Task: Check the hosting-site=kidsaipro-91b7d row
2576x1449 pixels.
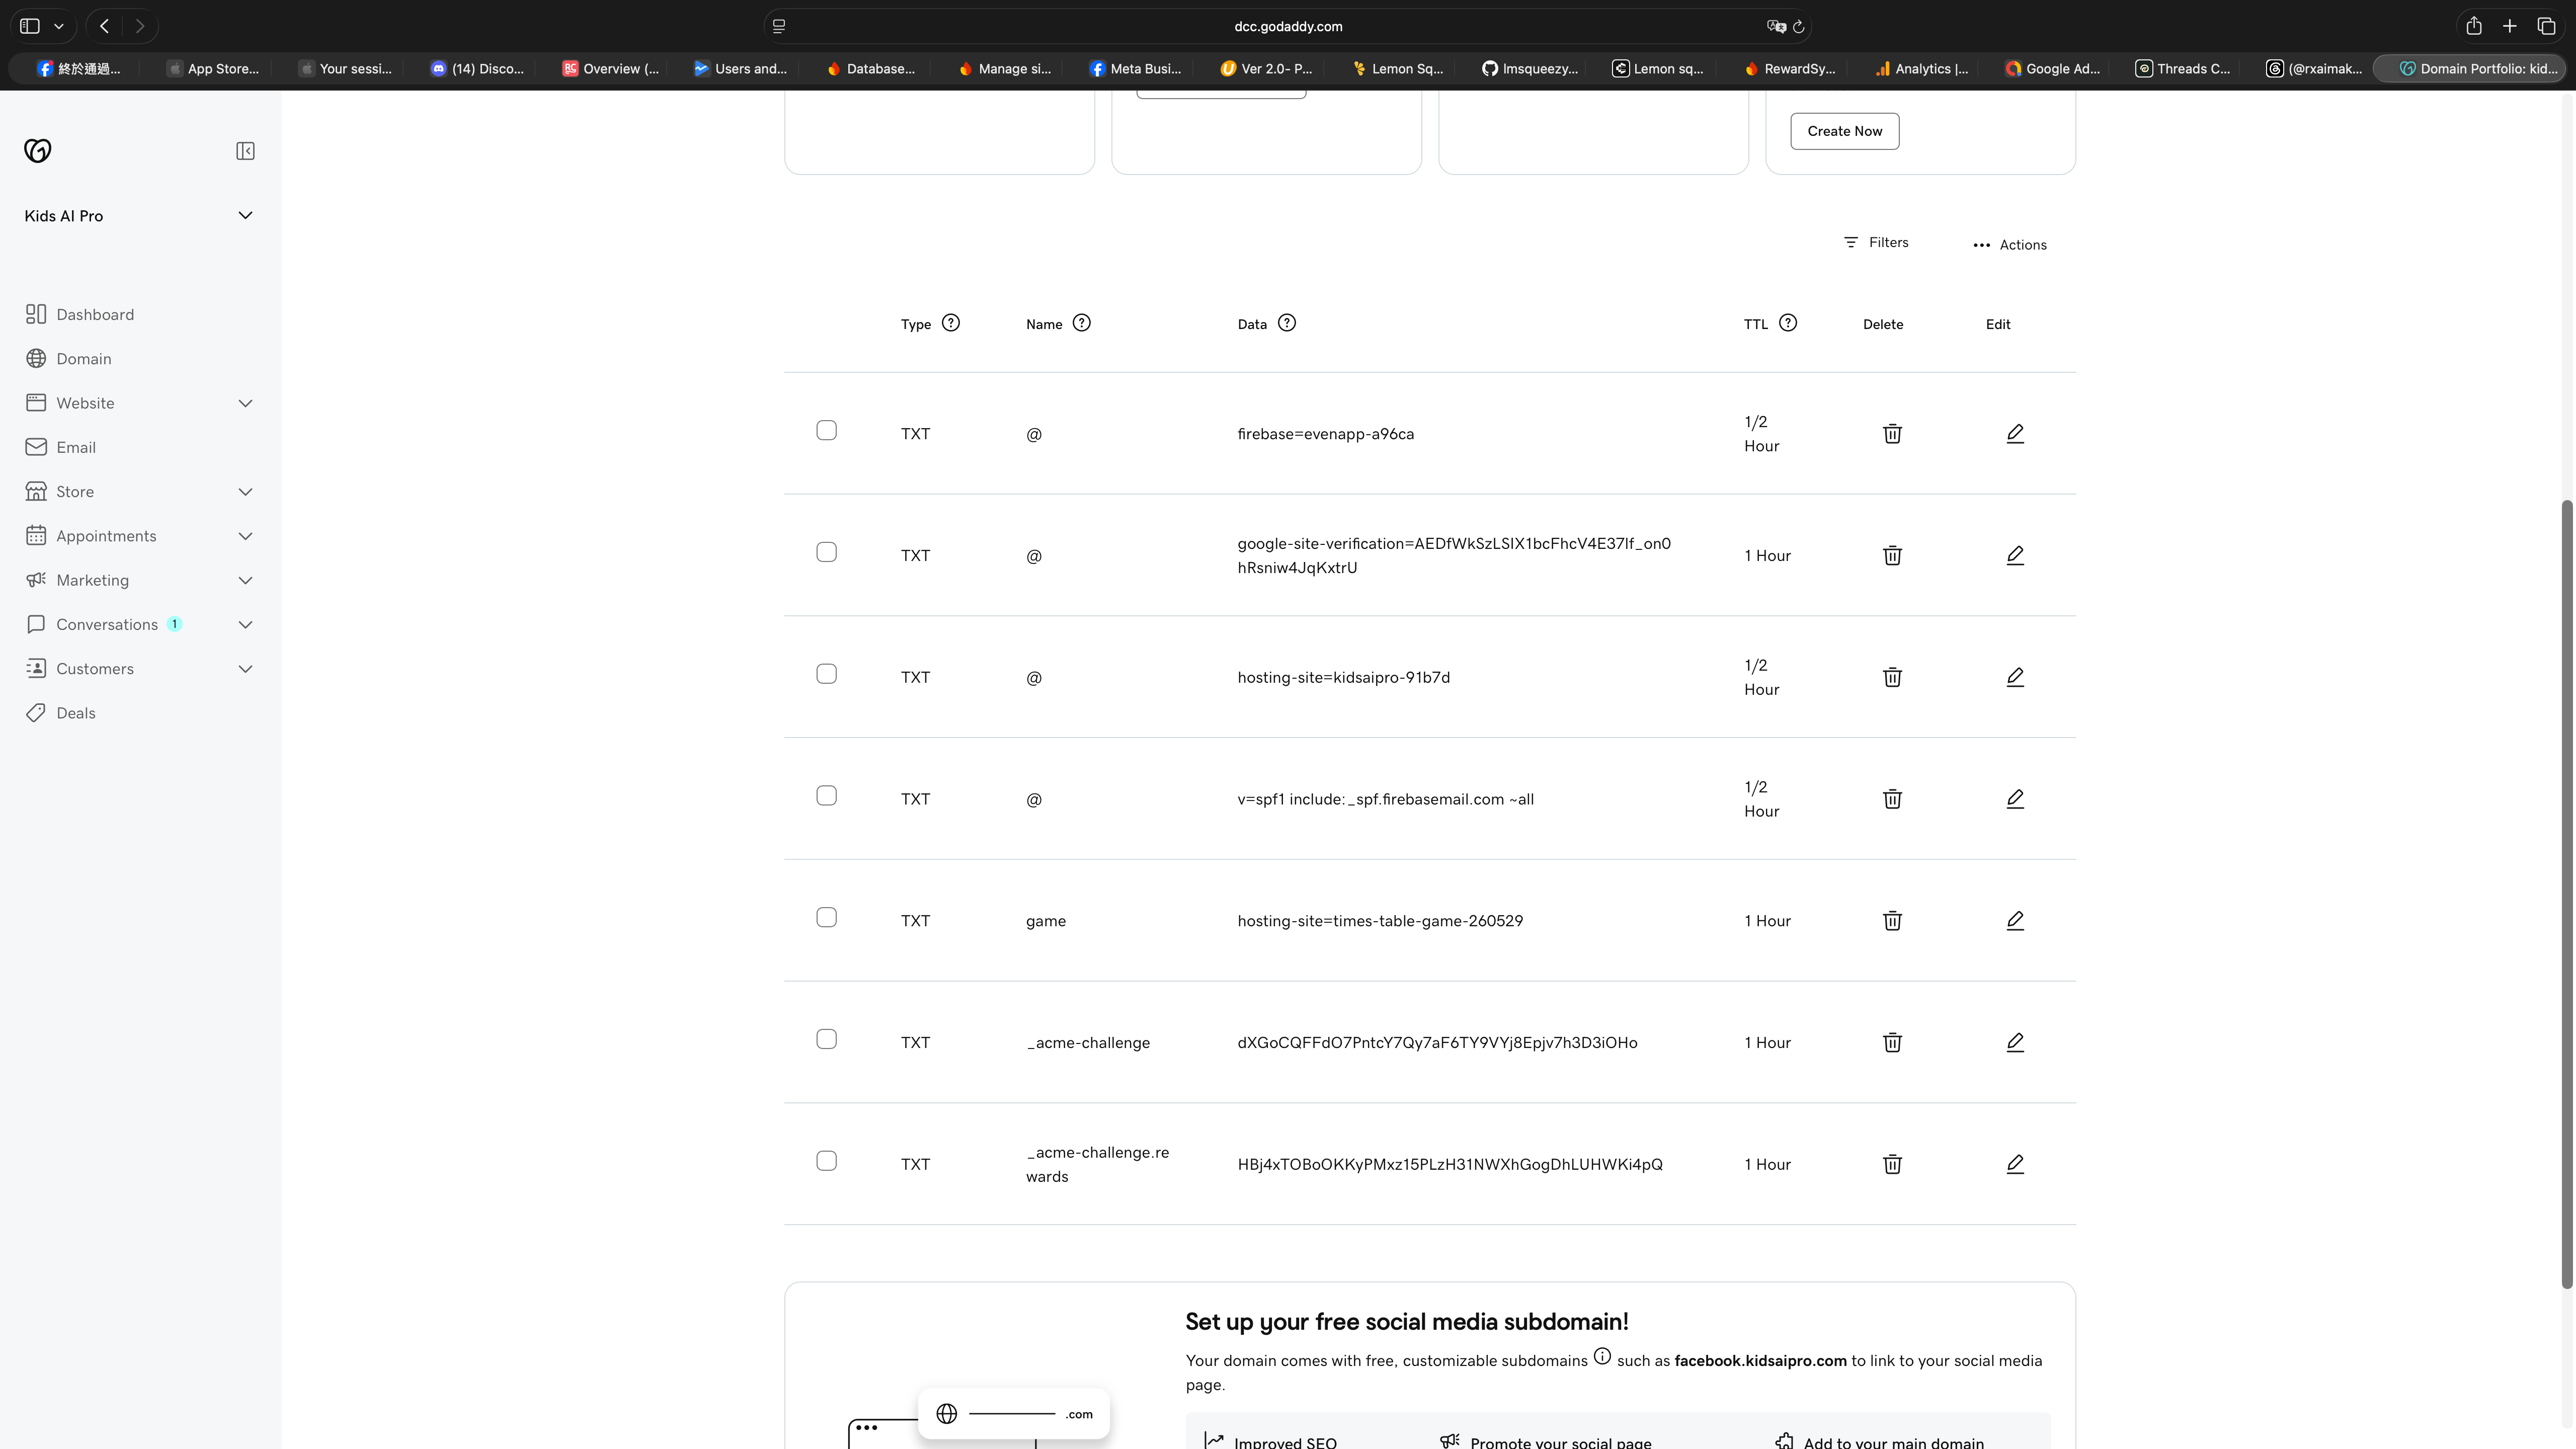Action: [826, 674]
